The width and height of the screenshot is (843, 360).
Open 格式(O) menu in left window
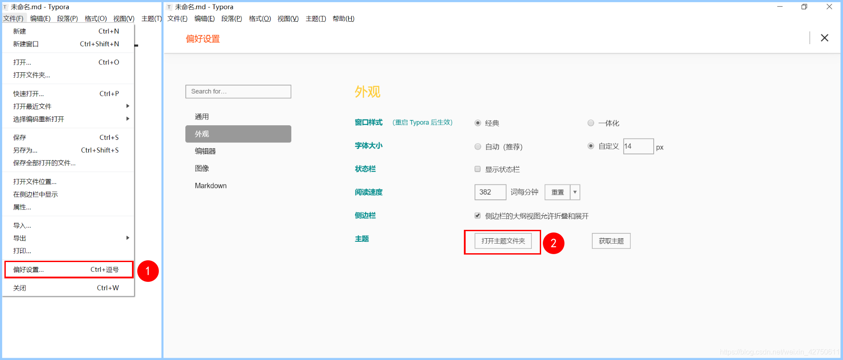click(x=96, y=19)
